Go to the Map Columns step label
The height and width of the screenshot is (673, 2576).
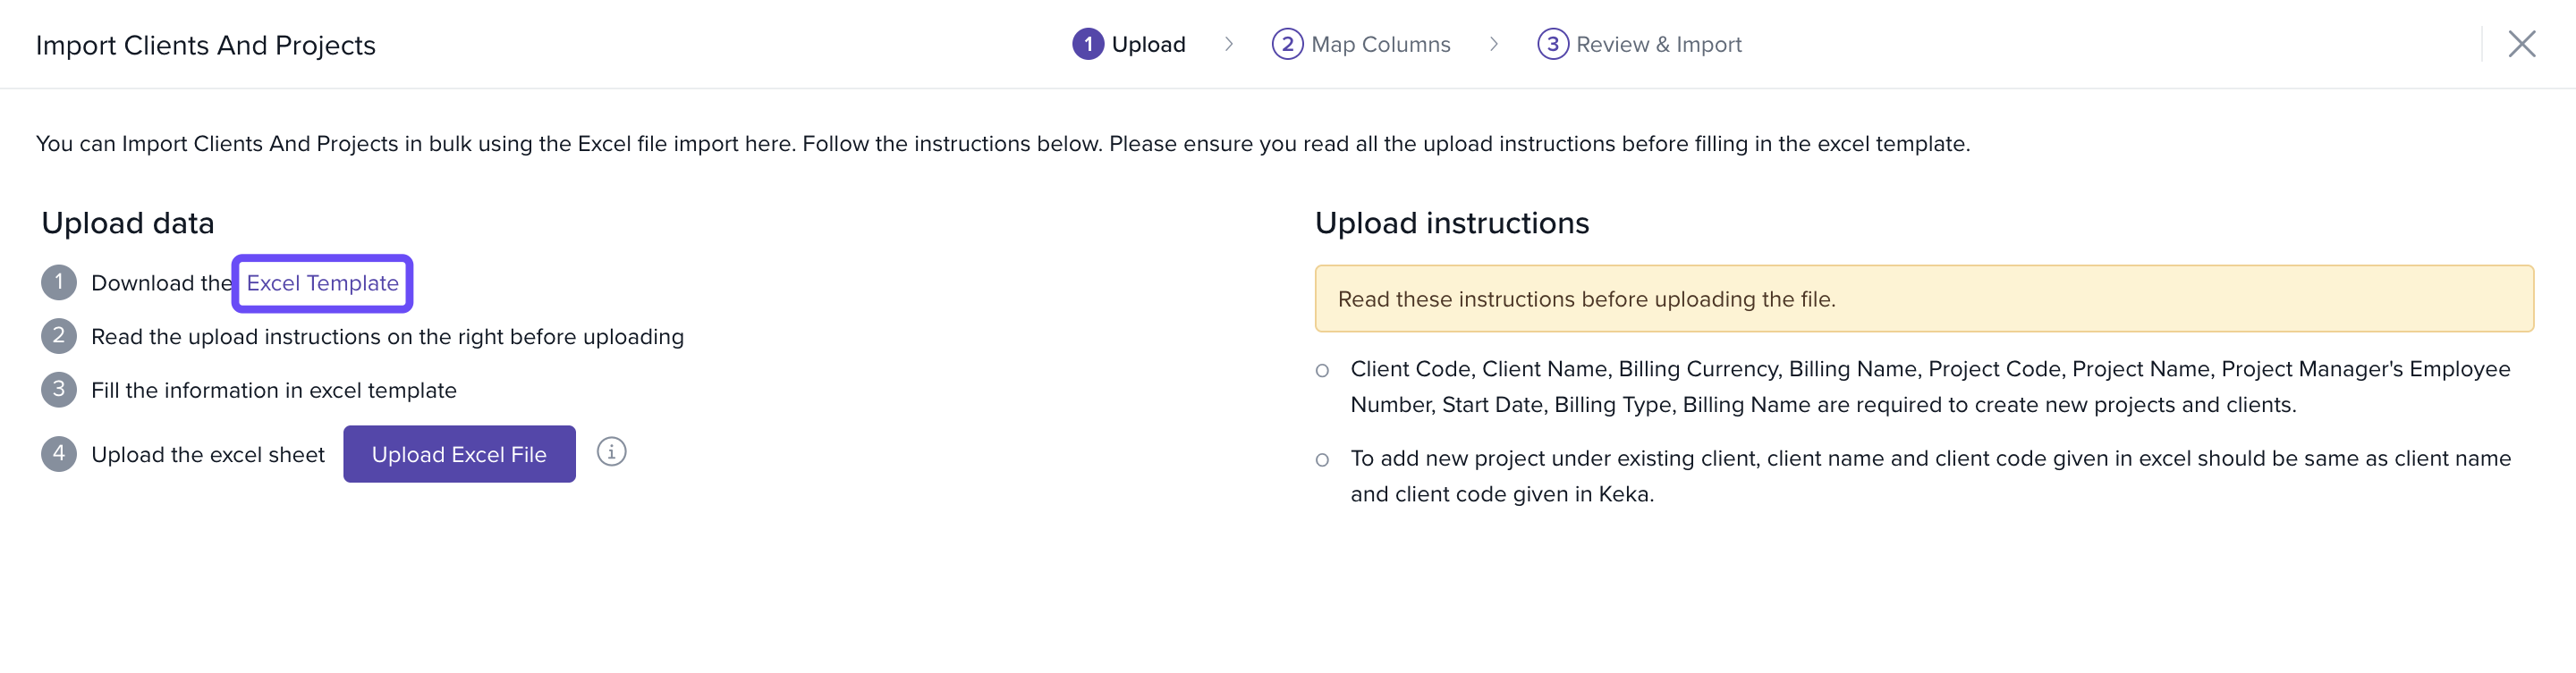1380,44
